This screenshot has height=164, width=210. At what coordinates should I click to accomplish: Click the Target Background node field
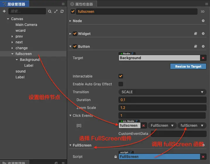pyautogui.click(x=159, y=58)
